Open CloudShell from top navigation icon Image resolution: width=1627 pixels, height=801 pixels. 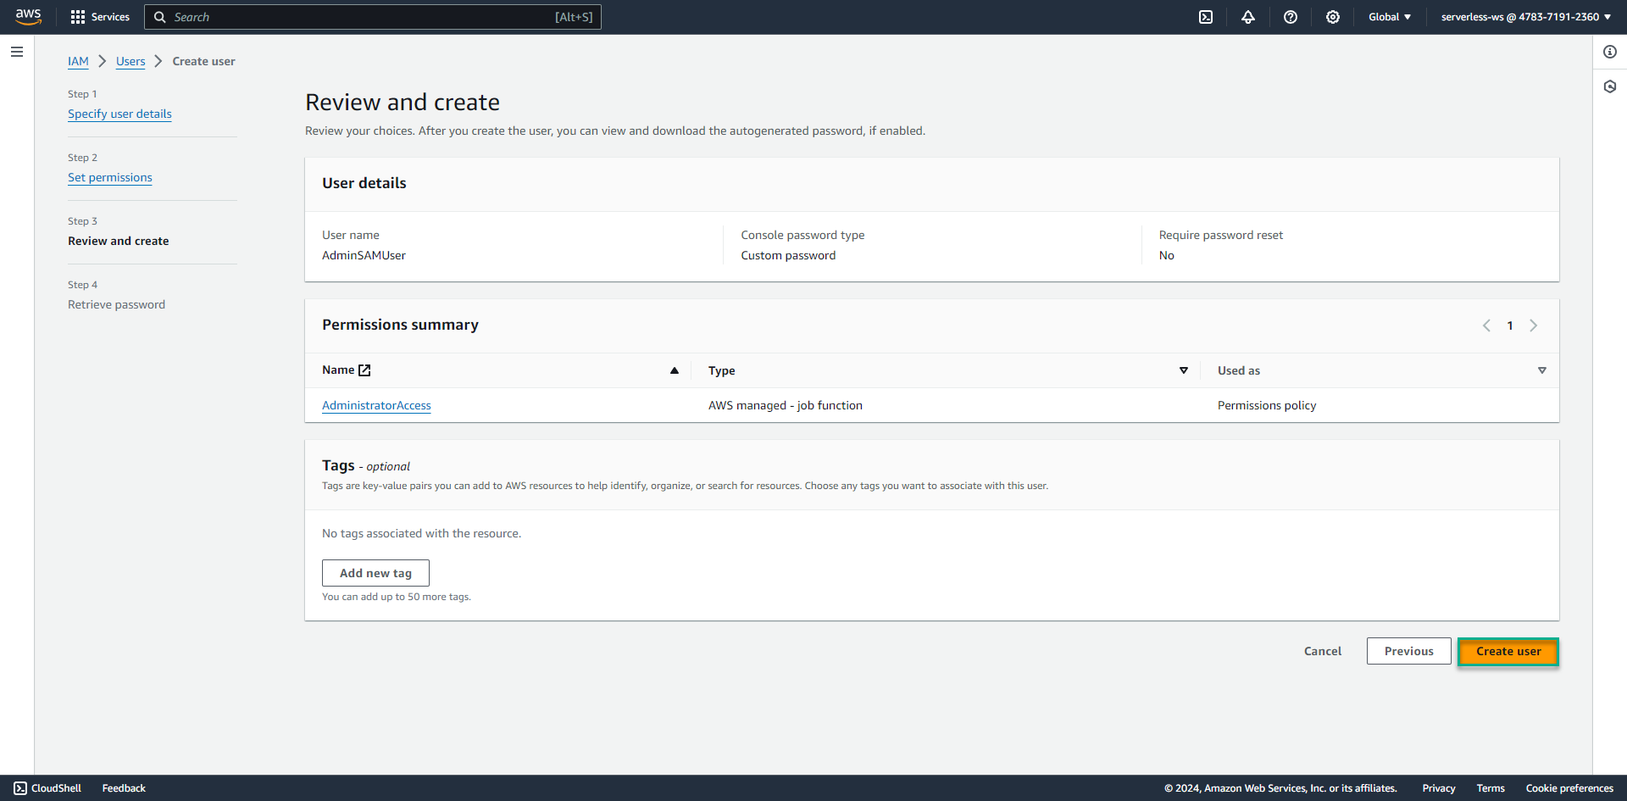point(1206,17)
